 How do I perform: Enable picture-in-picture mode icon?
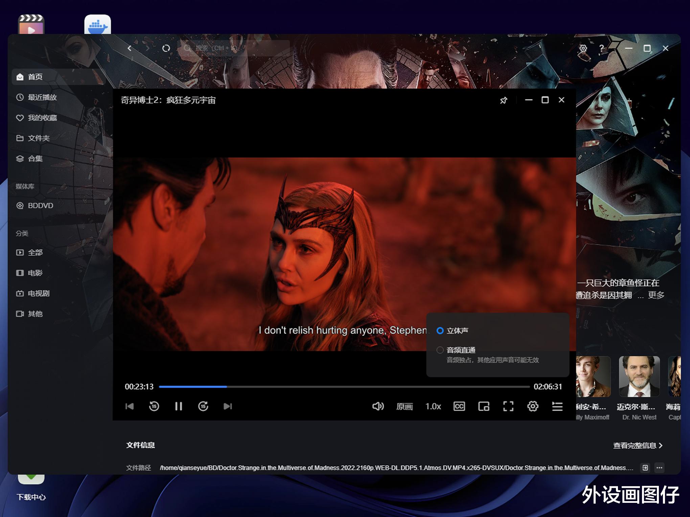tap(484, 406)
